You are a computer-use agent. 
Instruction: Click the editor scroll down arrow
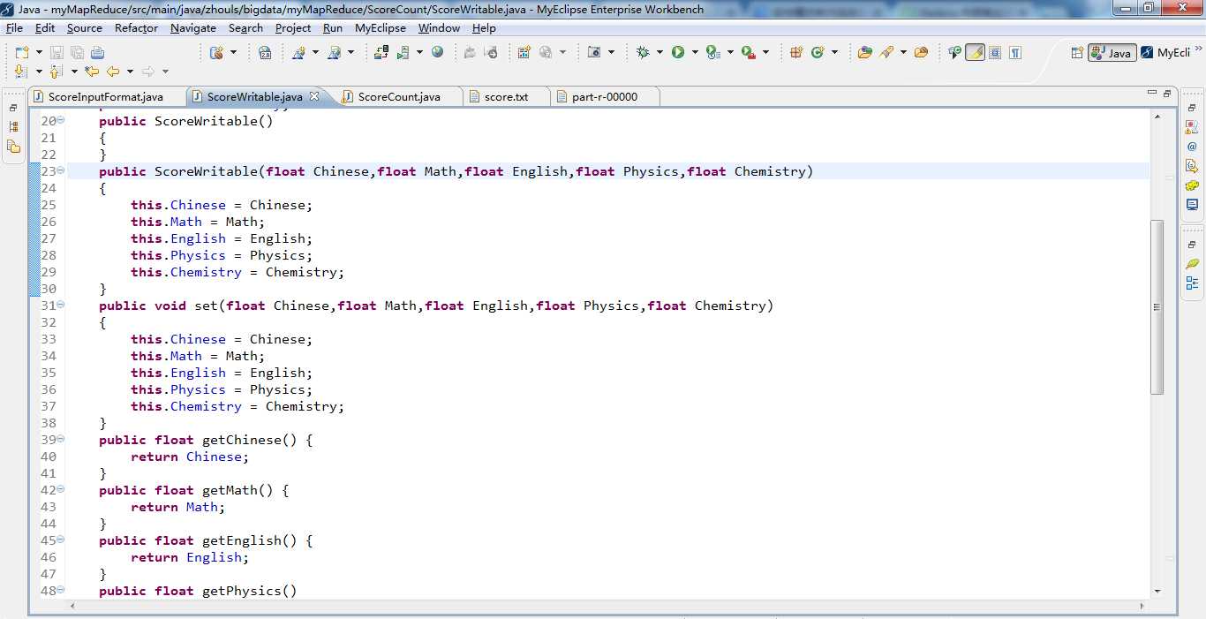tap(1157, 591)
